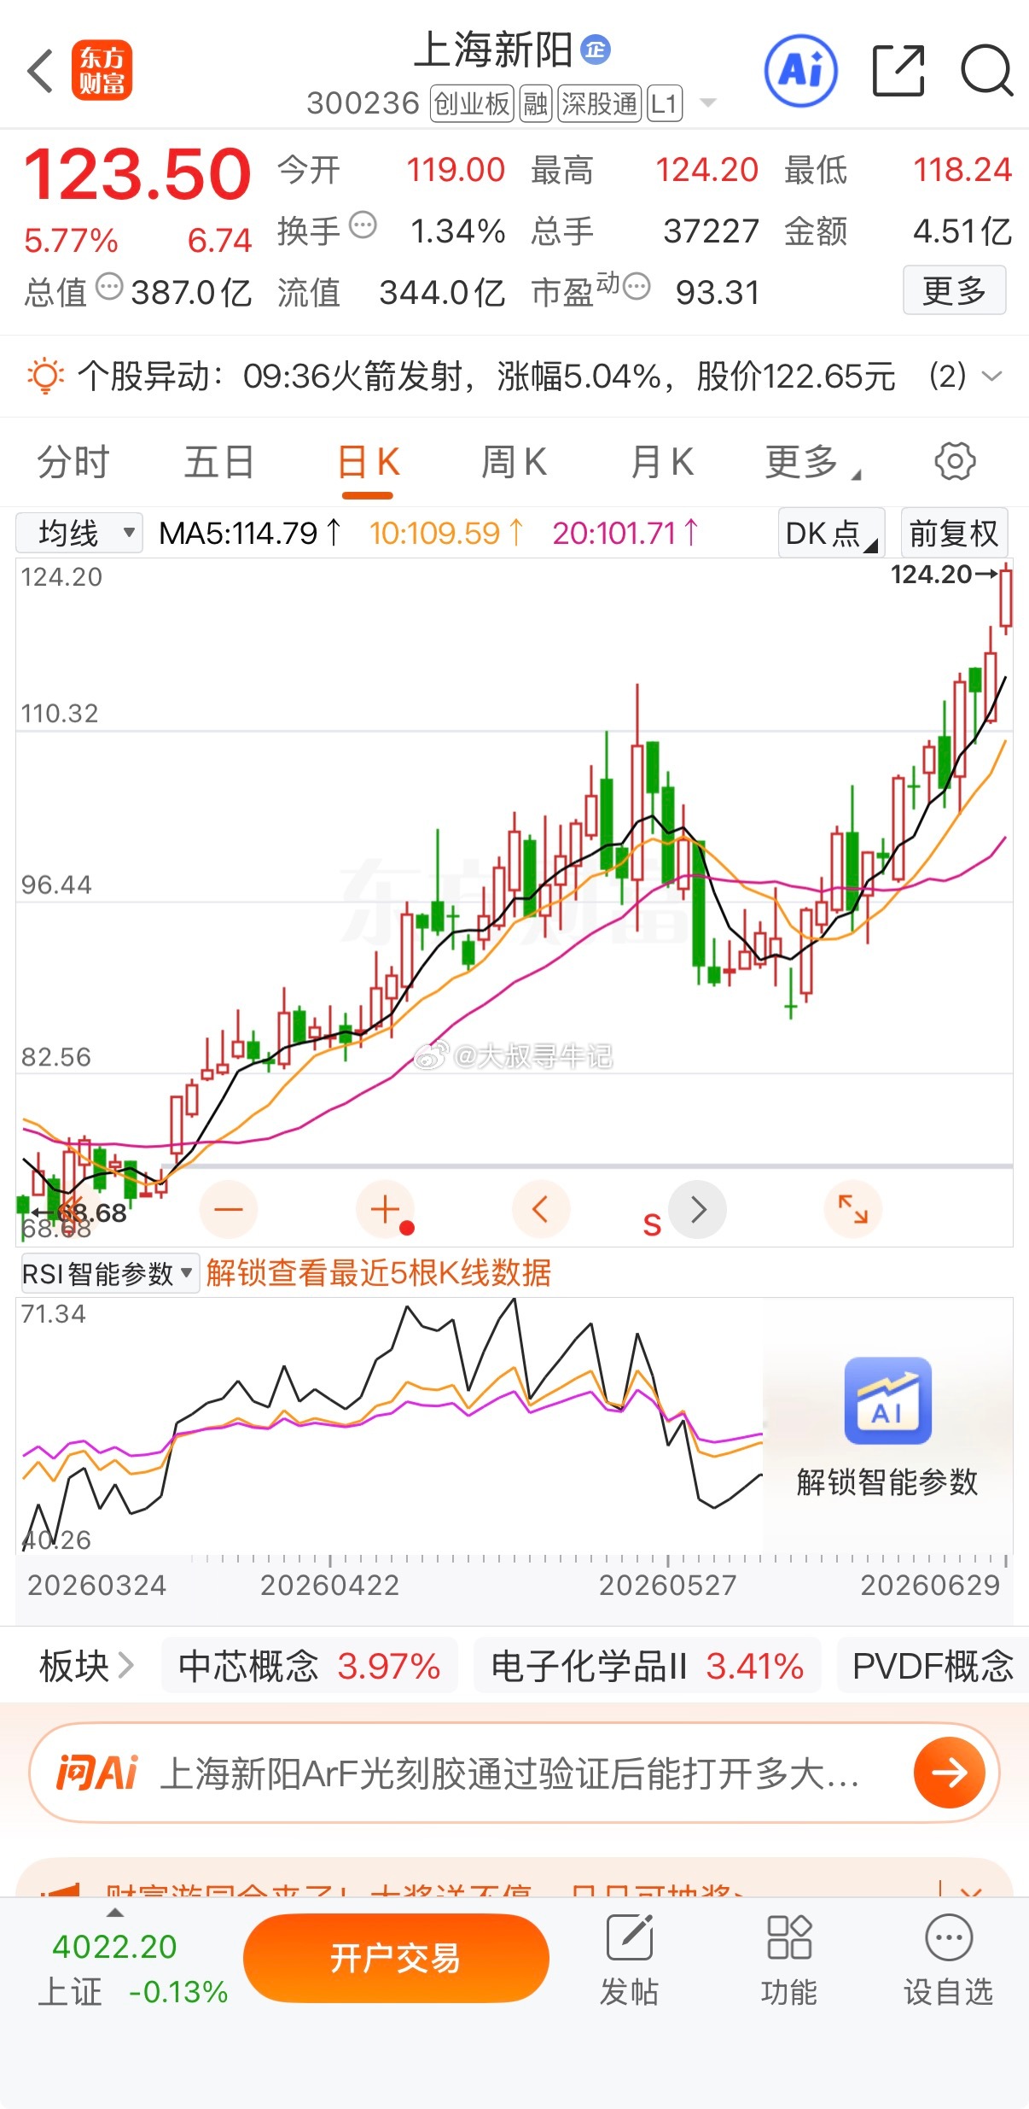1029x2109 pixels.
Task: Switch to the 五日 tab
Action: point(219,462)
